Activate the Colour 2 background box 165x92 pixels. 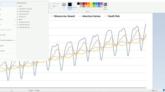pyautogui.click(x=75, y=6)
